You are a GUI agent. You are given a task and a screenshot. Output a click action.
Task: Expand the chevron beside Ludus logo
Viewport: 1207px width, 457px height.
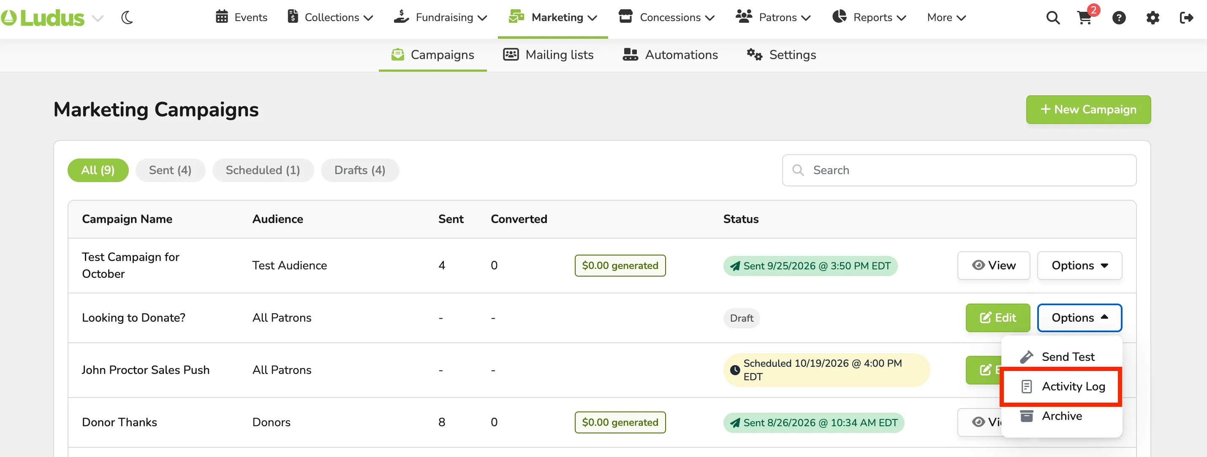pyautogui.click(x=98, y=18)
